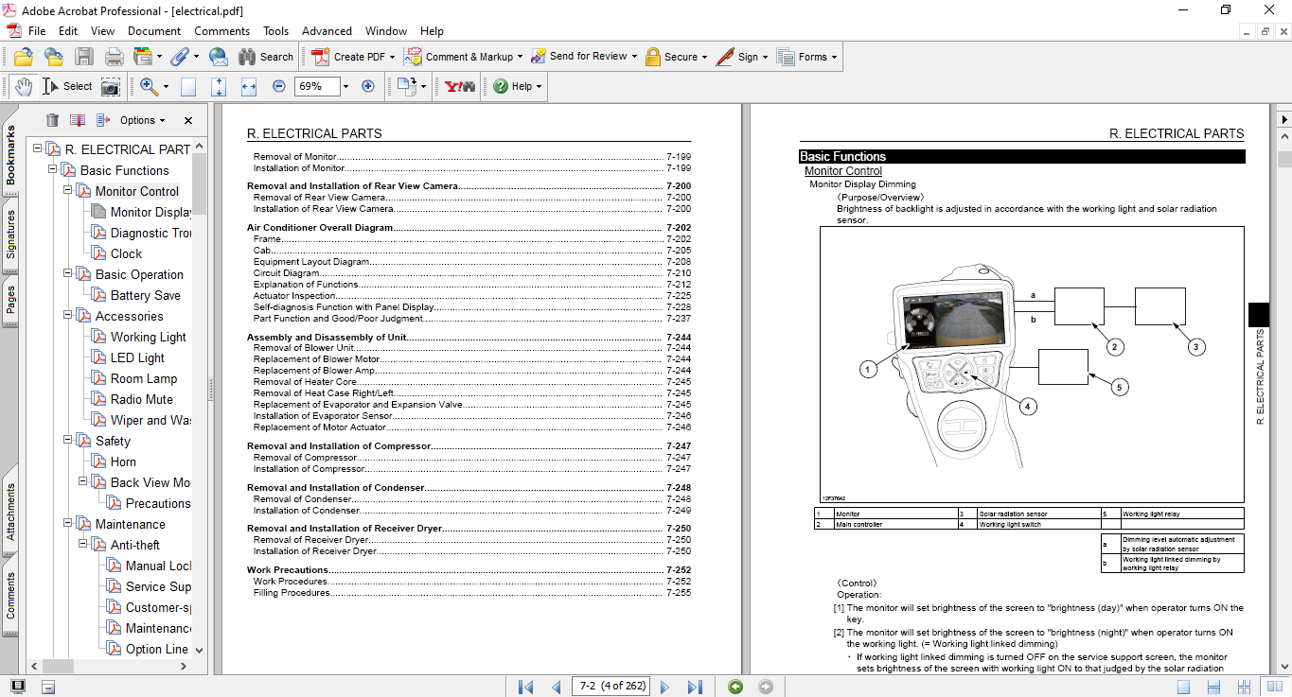Delete selected bookmark with trash icon
This screenshot has width=1292, height=697.
click(x=52, y=120)
